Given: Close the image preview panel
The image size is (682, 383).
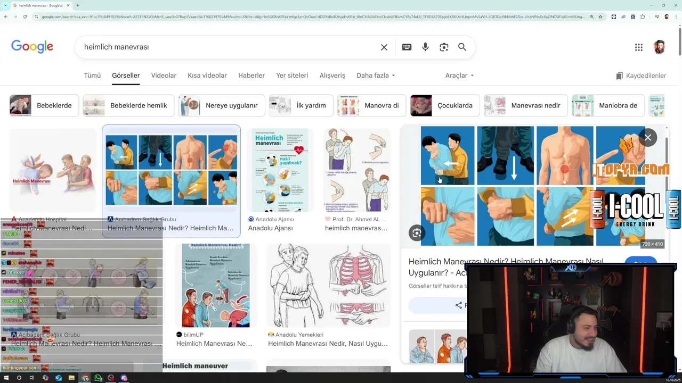Looking at the screenshot, I should (647, 138).
